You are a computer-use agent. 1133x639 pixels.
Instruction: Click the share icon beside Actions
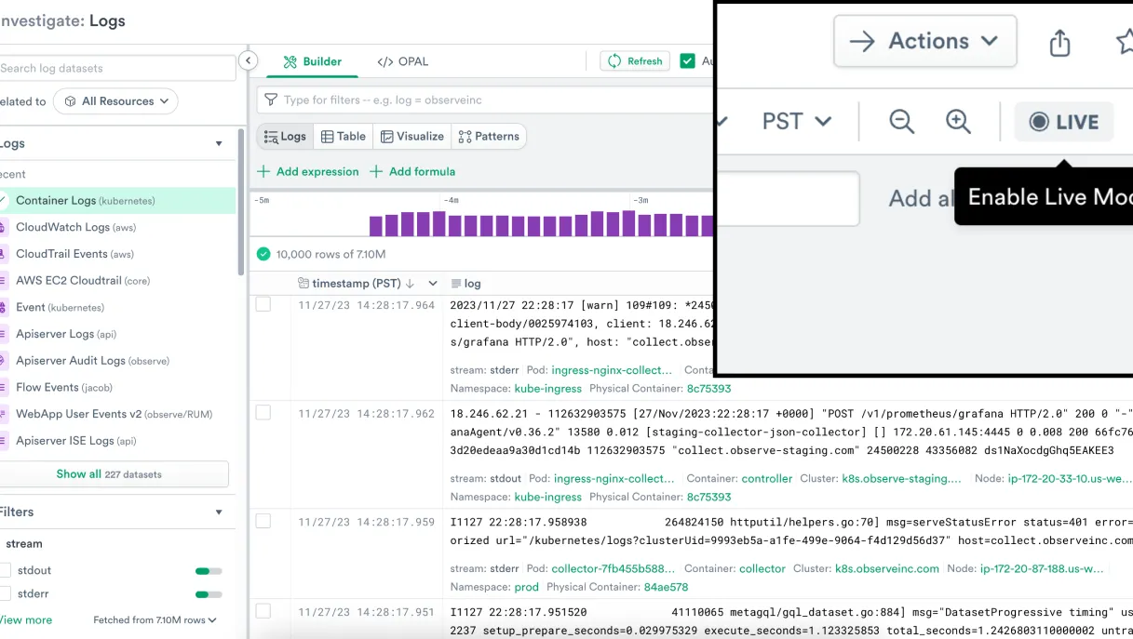[x=1059, y=42]
